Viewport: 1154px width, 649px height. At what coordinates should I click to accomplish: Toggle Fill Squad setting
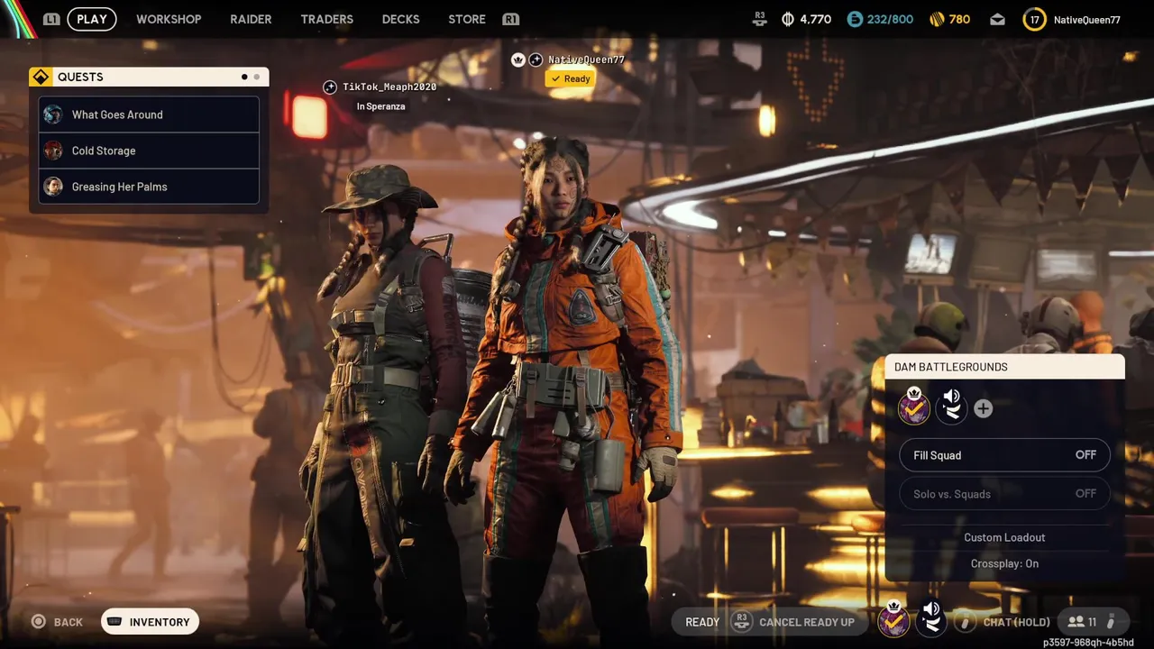click(1004, 455)
